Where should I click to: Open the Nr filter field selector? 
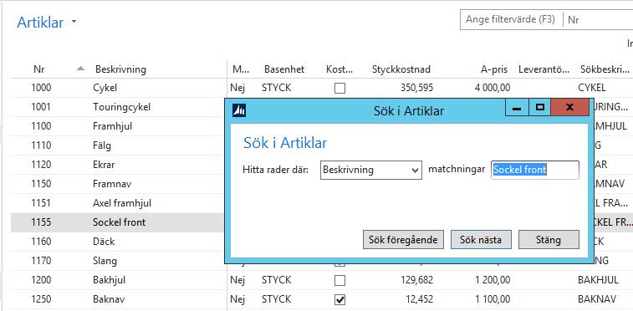tap(598, 20)
